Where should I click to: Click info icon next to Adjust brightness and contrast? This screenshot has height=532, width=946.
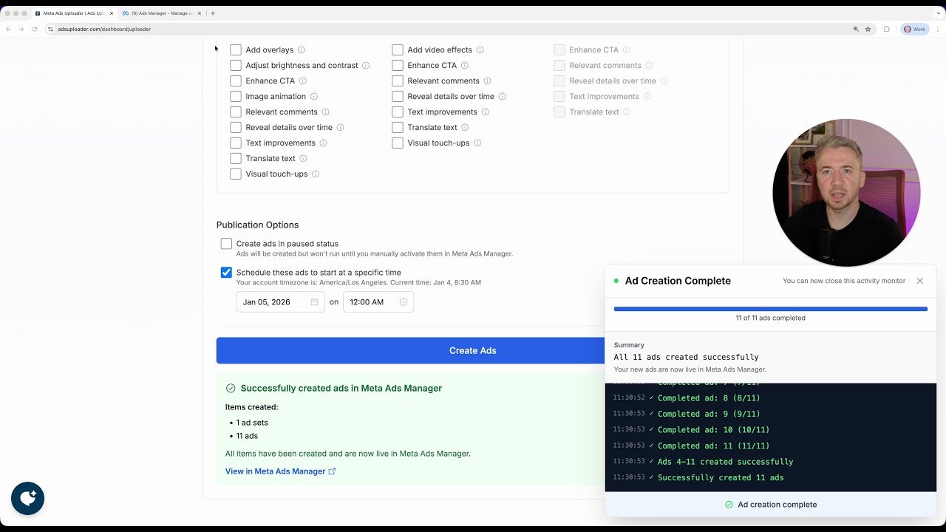coord(366,66)
